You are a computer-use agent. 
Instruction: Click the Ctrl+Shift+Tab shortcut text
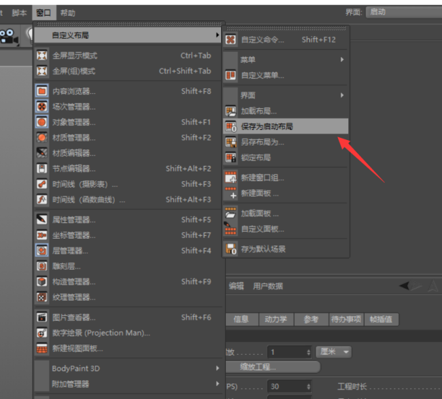click(x=185, y=71)
